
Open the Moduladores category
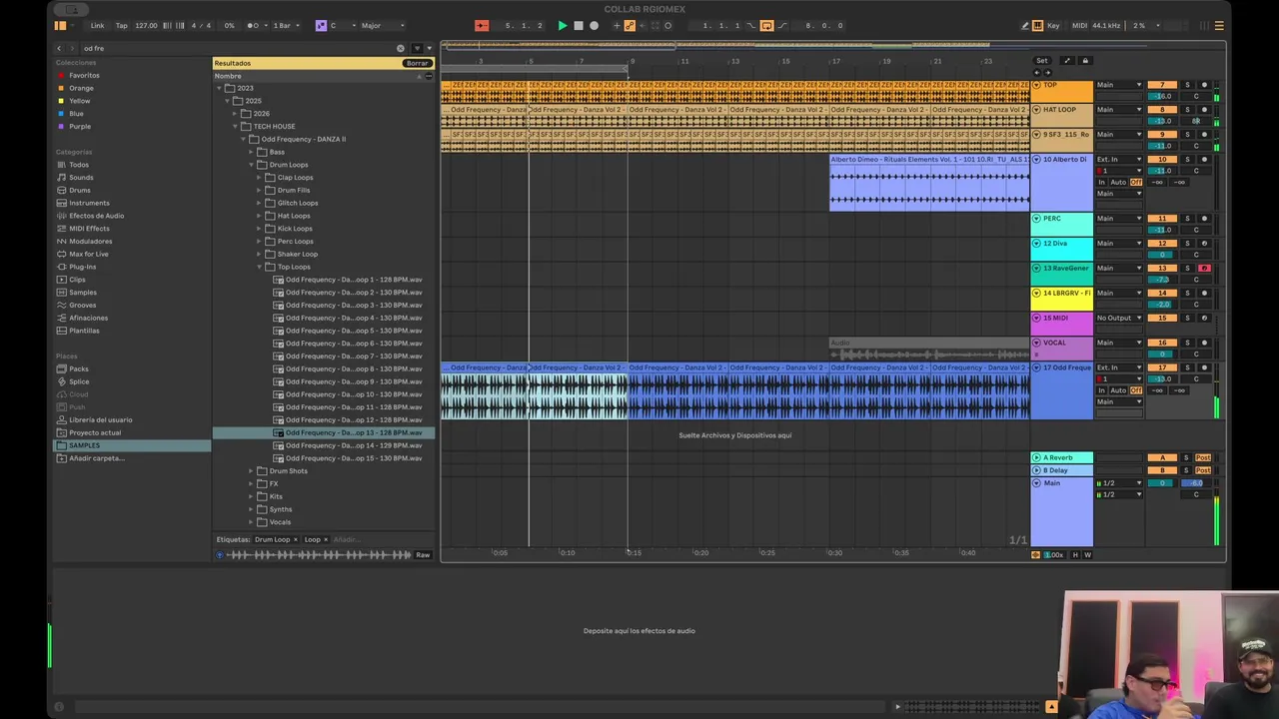(90, 242)
